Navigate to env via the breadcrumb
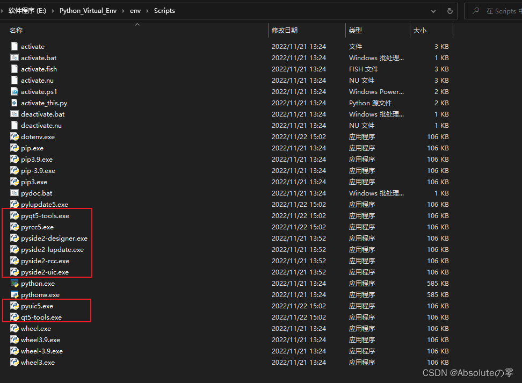The height and width of the screenshot is (383, 522). pyautogui.click(x=135, y=10)
